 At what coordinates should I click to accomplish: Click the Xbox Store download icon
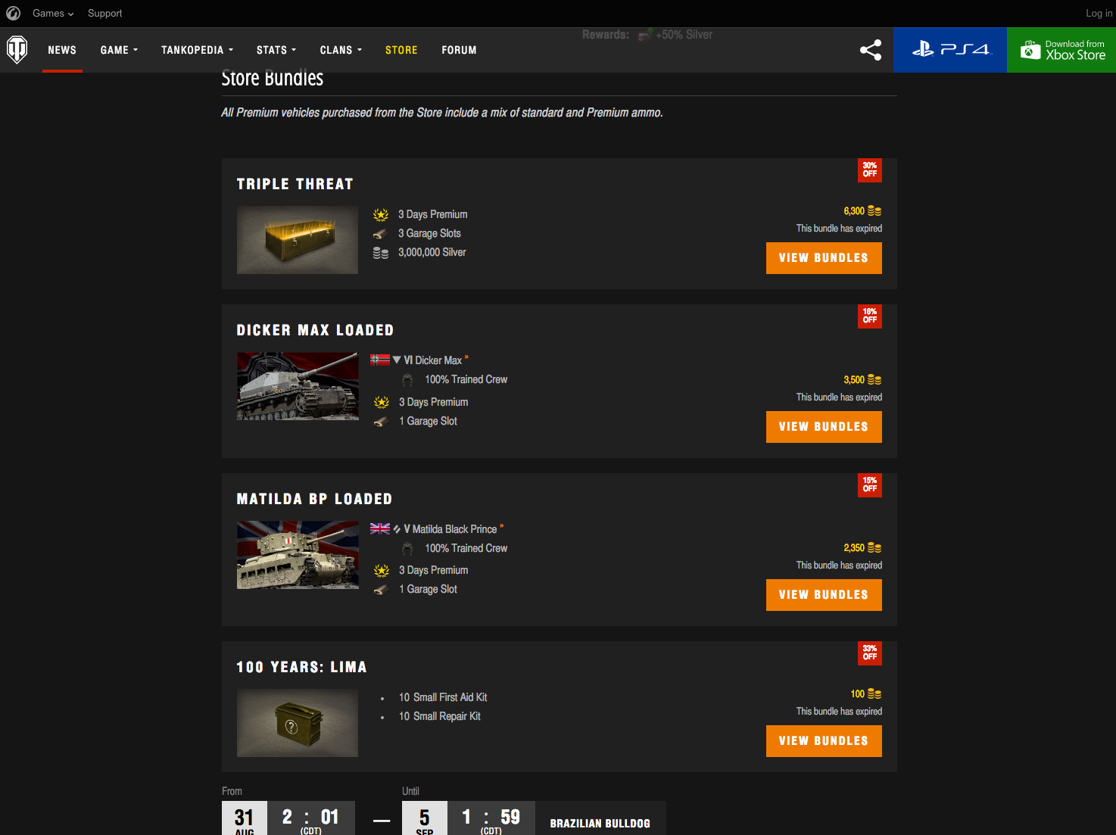point(1030,50)
